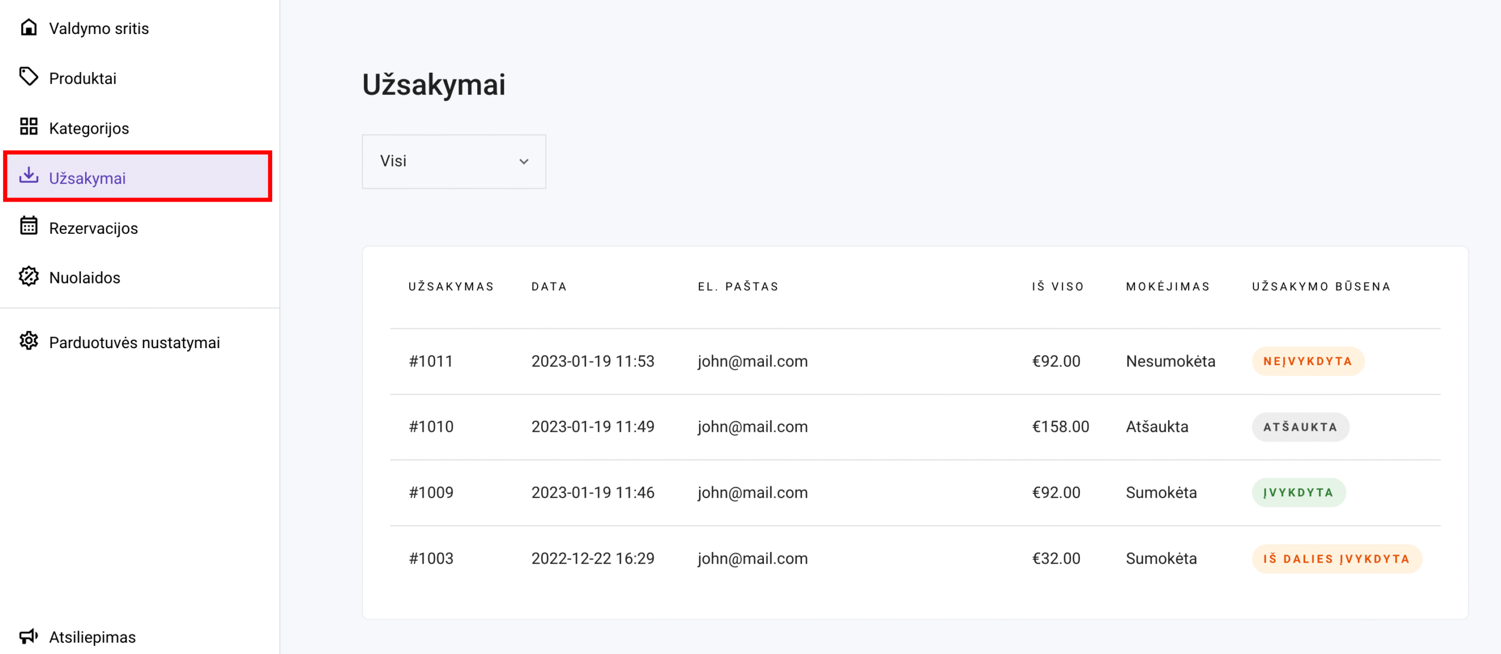Sort by the DATA column header

click(x=549, y=286)
